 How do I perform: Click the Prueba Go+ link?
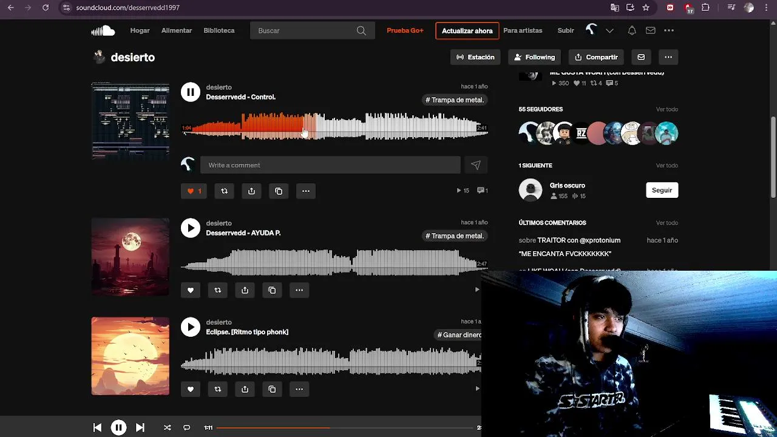pos(405,30)
